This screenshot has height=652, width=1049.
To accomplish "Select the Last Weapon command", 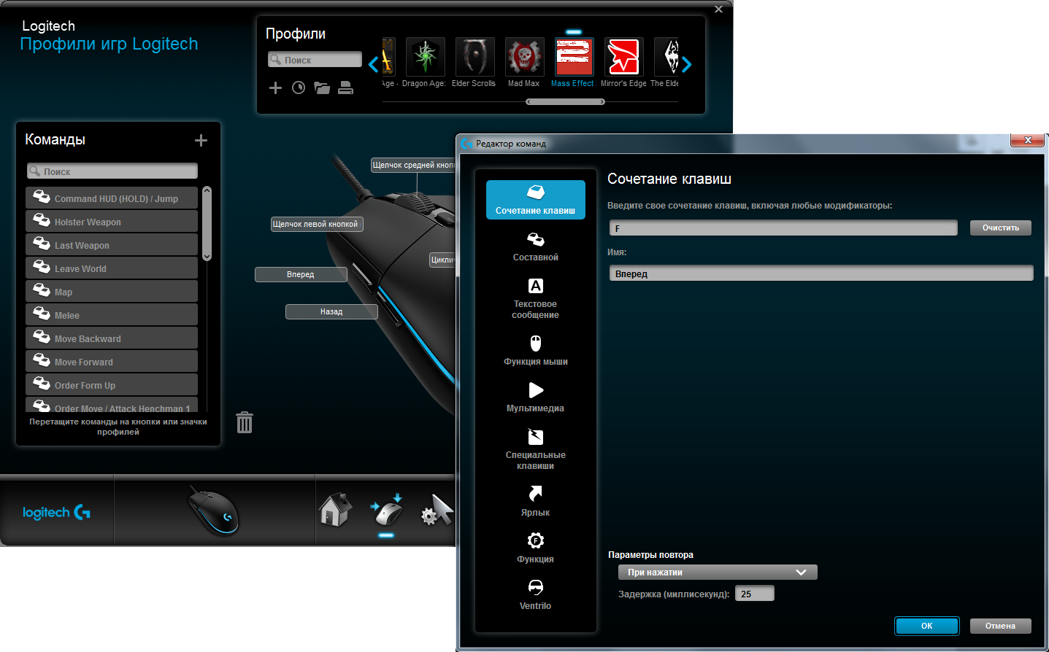I will 112,245.
